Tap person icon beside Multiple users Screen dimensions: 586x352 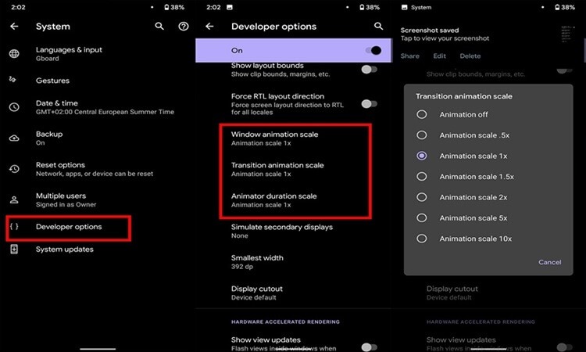pyautogui.click(x=14, y=199)
